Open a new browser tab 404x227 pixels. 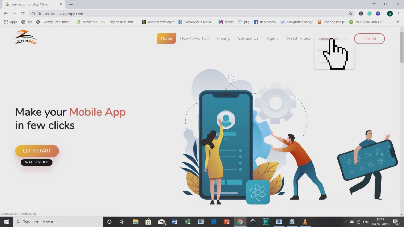click(71, 4)
